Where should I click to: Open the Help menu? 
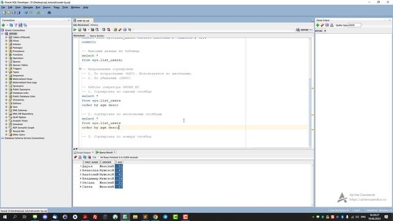pyautogui.click(x=85, y=7)
